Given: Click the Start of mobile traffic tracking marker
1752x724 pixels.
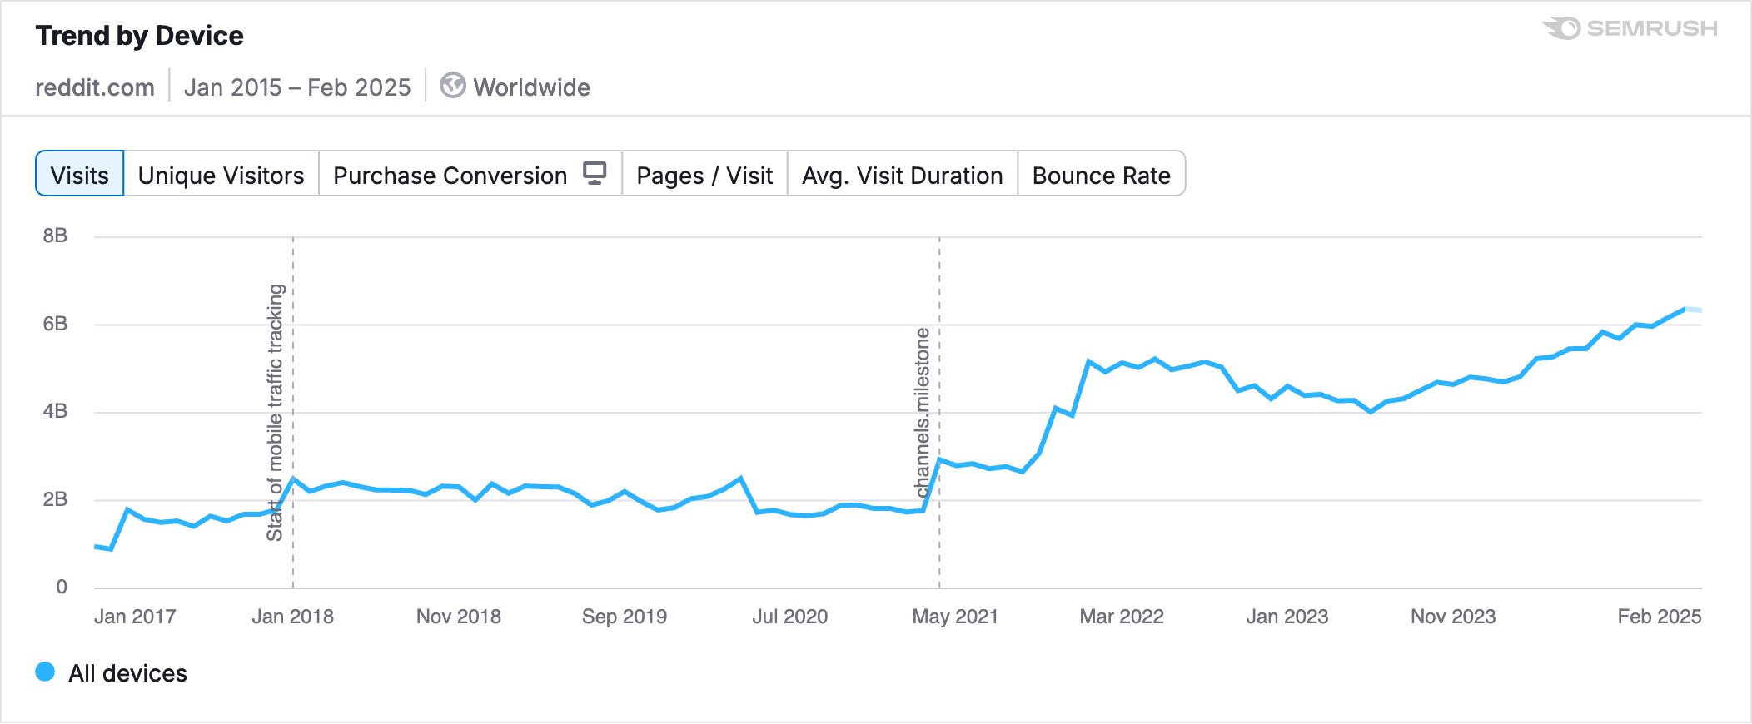Looking at the screenshot, I should coord(276,413).
